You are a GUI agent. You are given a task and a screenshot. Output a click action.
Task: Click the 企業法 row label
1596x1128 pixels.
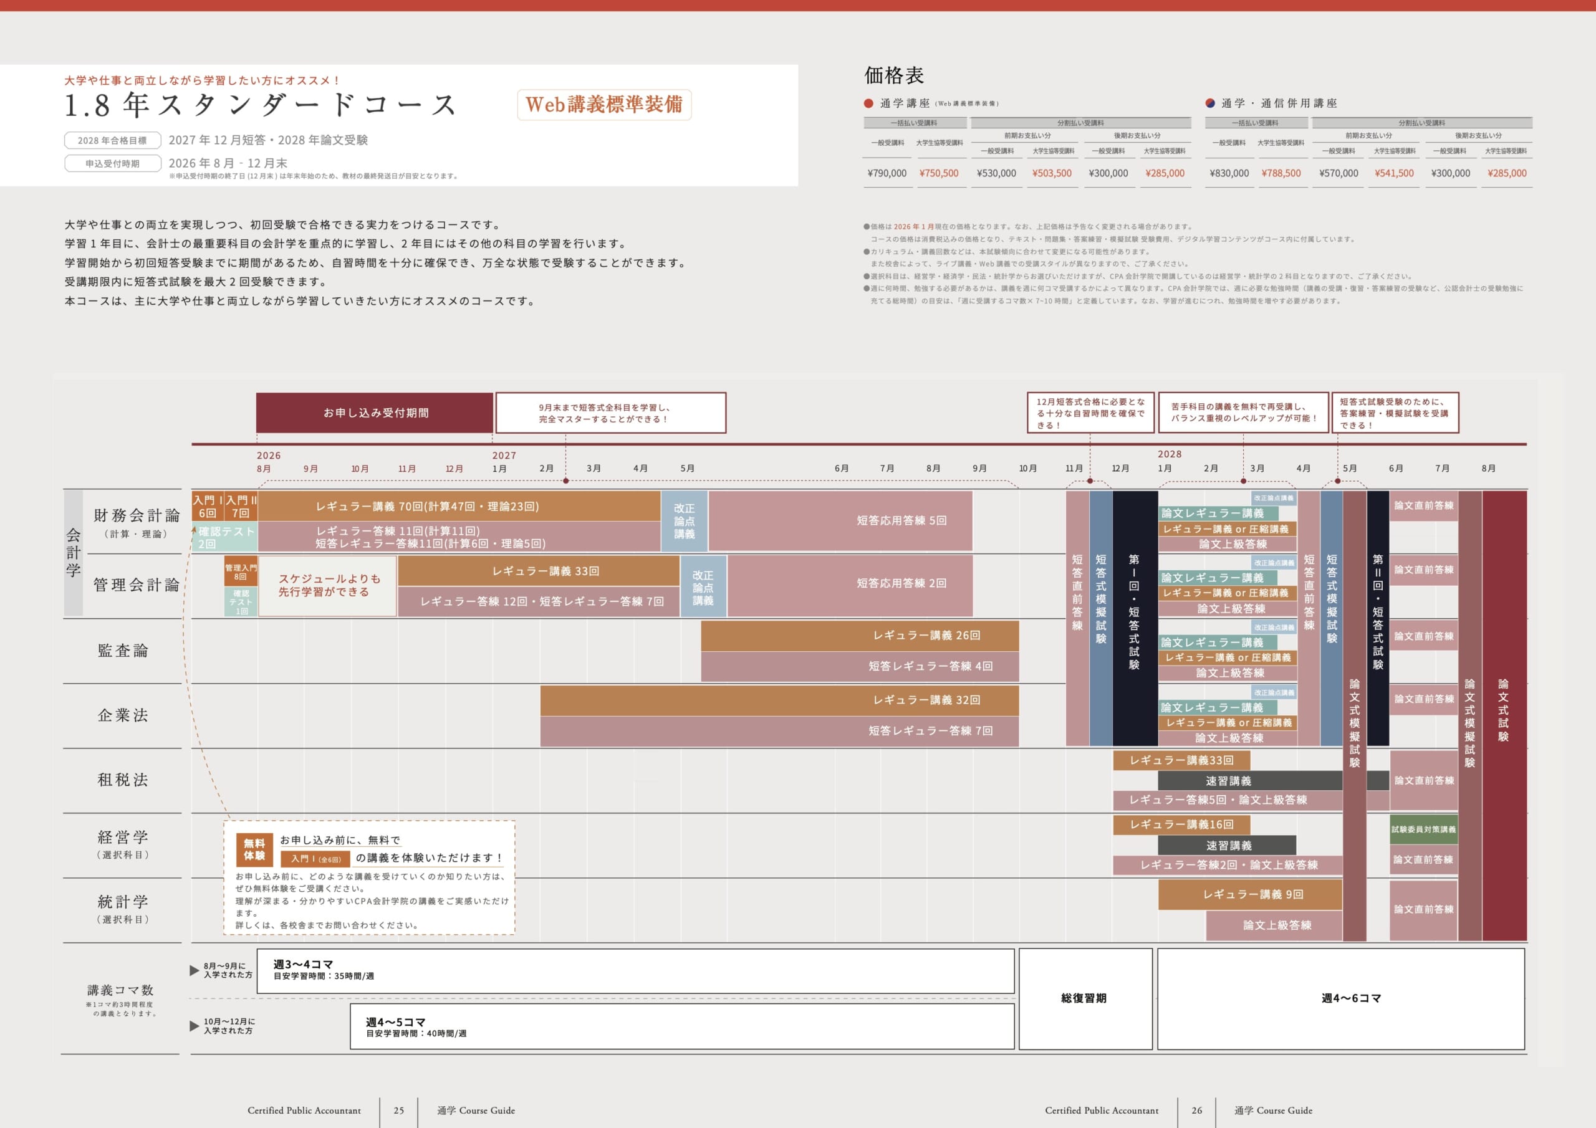pos(123,715)
